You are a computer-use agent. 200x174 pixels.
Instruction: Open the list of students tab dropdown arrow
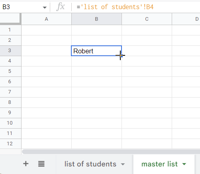(123, 164)
